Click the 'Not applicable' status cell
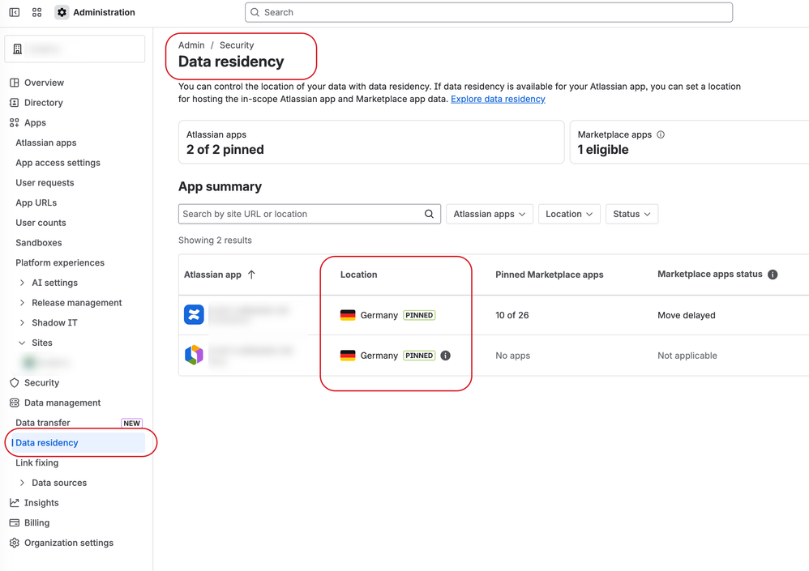809x571 pixels. pos(687,356)
